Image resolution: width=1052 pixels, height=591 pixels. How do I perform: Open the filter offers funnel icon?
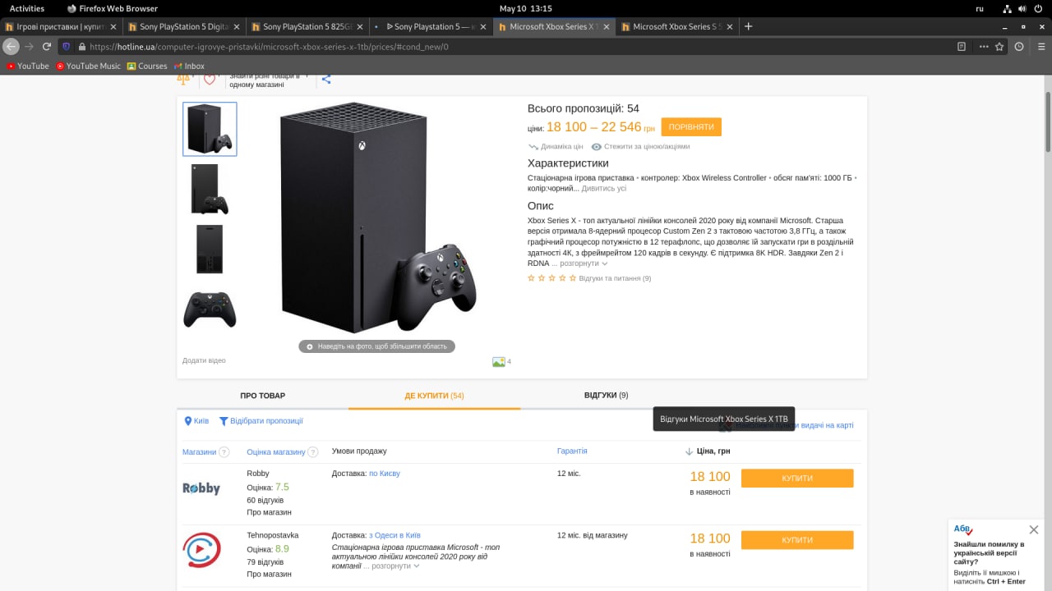[x=224, y=421]
